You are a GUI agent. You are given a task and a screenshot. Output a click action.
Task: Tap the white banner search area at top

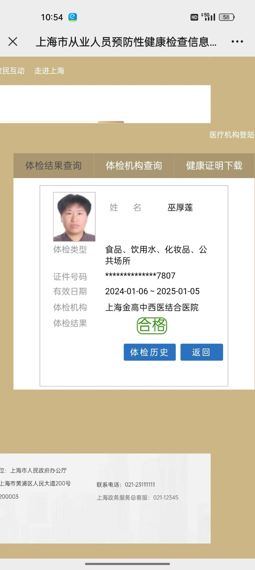pos(105,104)
